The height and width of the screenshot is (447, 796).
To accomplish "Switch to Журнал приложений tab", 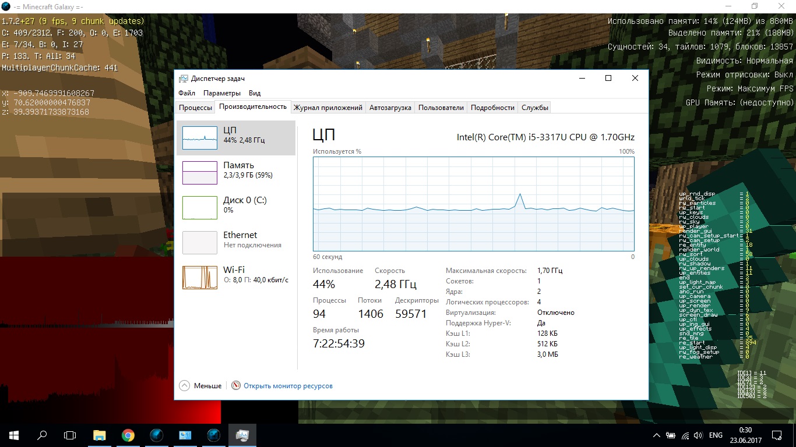I will [328, 108].
